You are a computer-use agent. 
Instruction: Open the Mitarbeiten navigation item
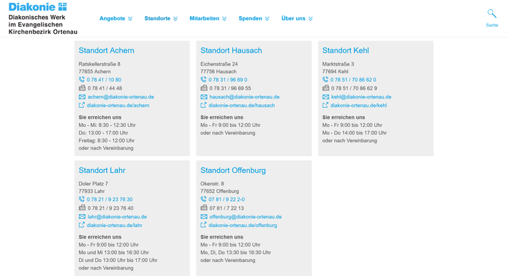click(205, 18)
